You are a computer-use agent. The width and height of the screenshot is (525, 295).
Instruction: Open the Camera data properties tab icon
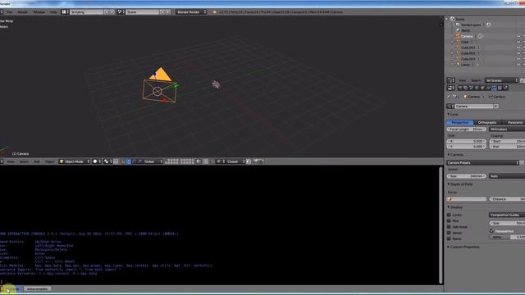click(494, 88)
